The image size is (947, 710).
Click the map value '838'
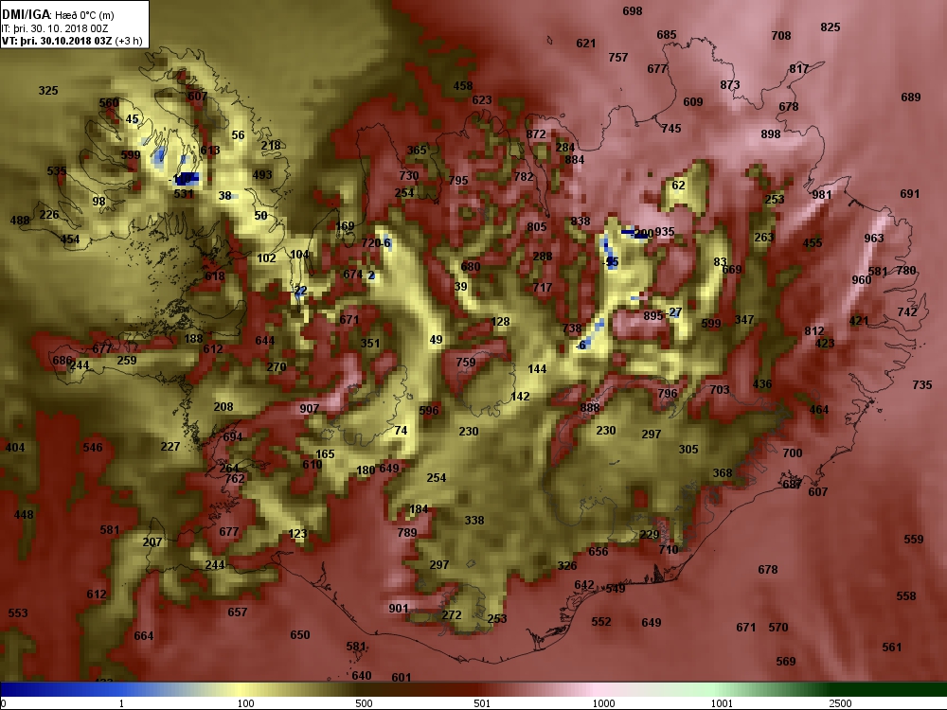(581, 221)
